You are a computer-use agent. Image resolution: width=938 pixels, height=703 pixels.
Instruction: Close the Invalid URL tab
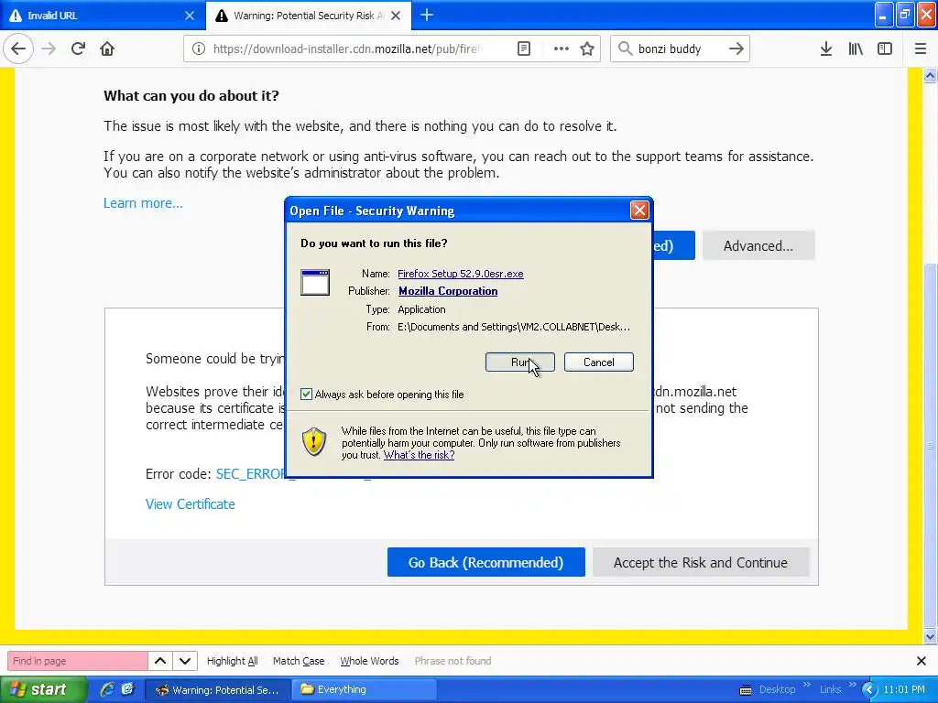pos(190,16)
